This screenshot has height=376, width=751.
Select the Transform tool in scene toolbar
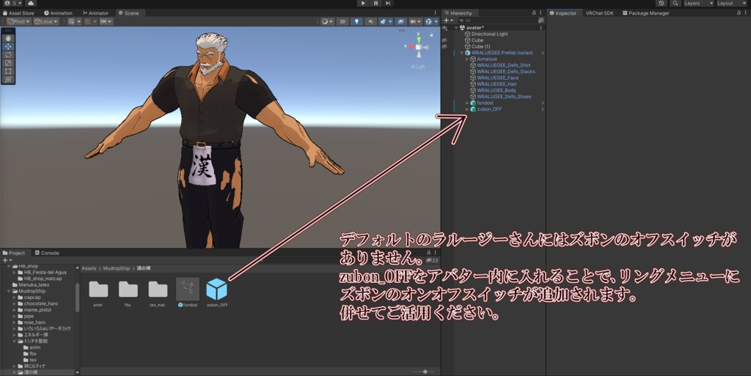point(8,79)
